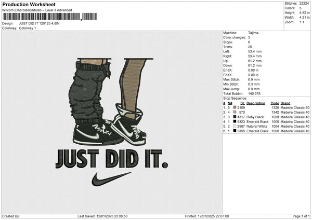Click the Height value '4.82 in'
312x220 pixels.
[305, 12]
